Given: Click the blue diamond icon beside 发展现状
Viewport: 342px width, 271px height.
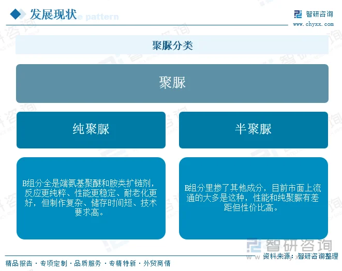Looking at the screenshot, I should pos(16,14).
